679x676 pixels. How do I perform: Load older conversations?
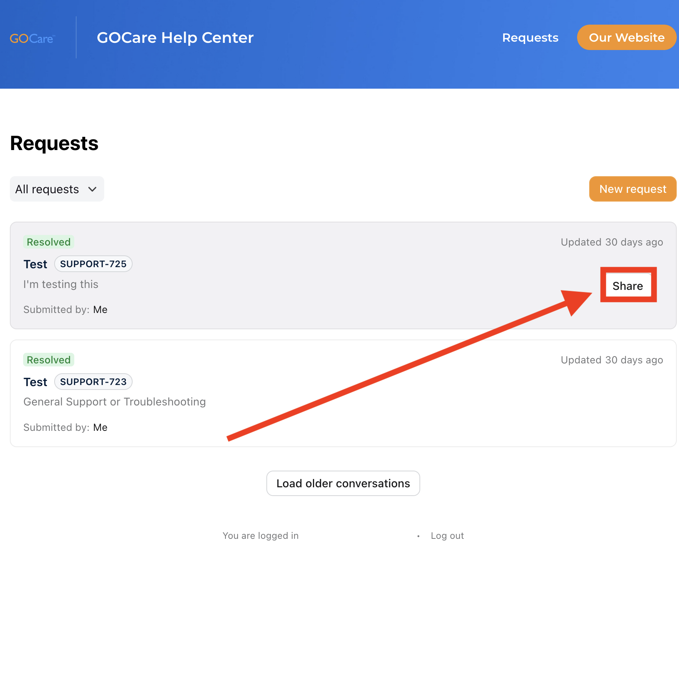click(x=343, y=484)
